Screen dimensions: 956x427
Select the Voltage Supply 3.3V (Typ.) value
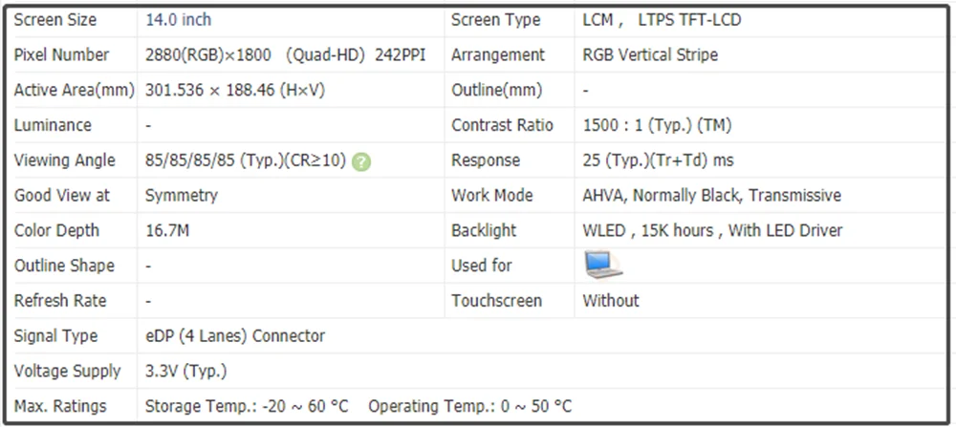185,371
